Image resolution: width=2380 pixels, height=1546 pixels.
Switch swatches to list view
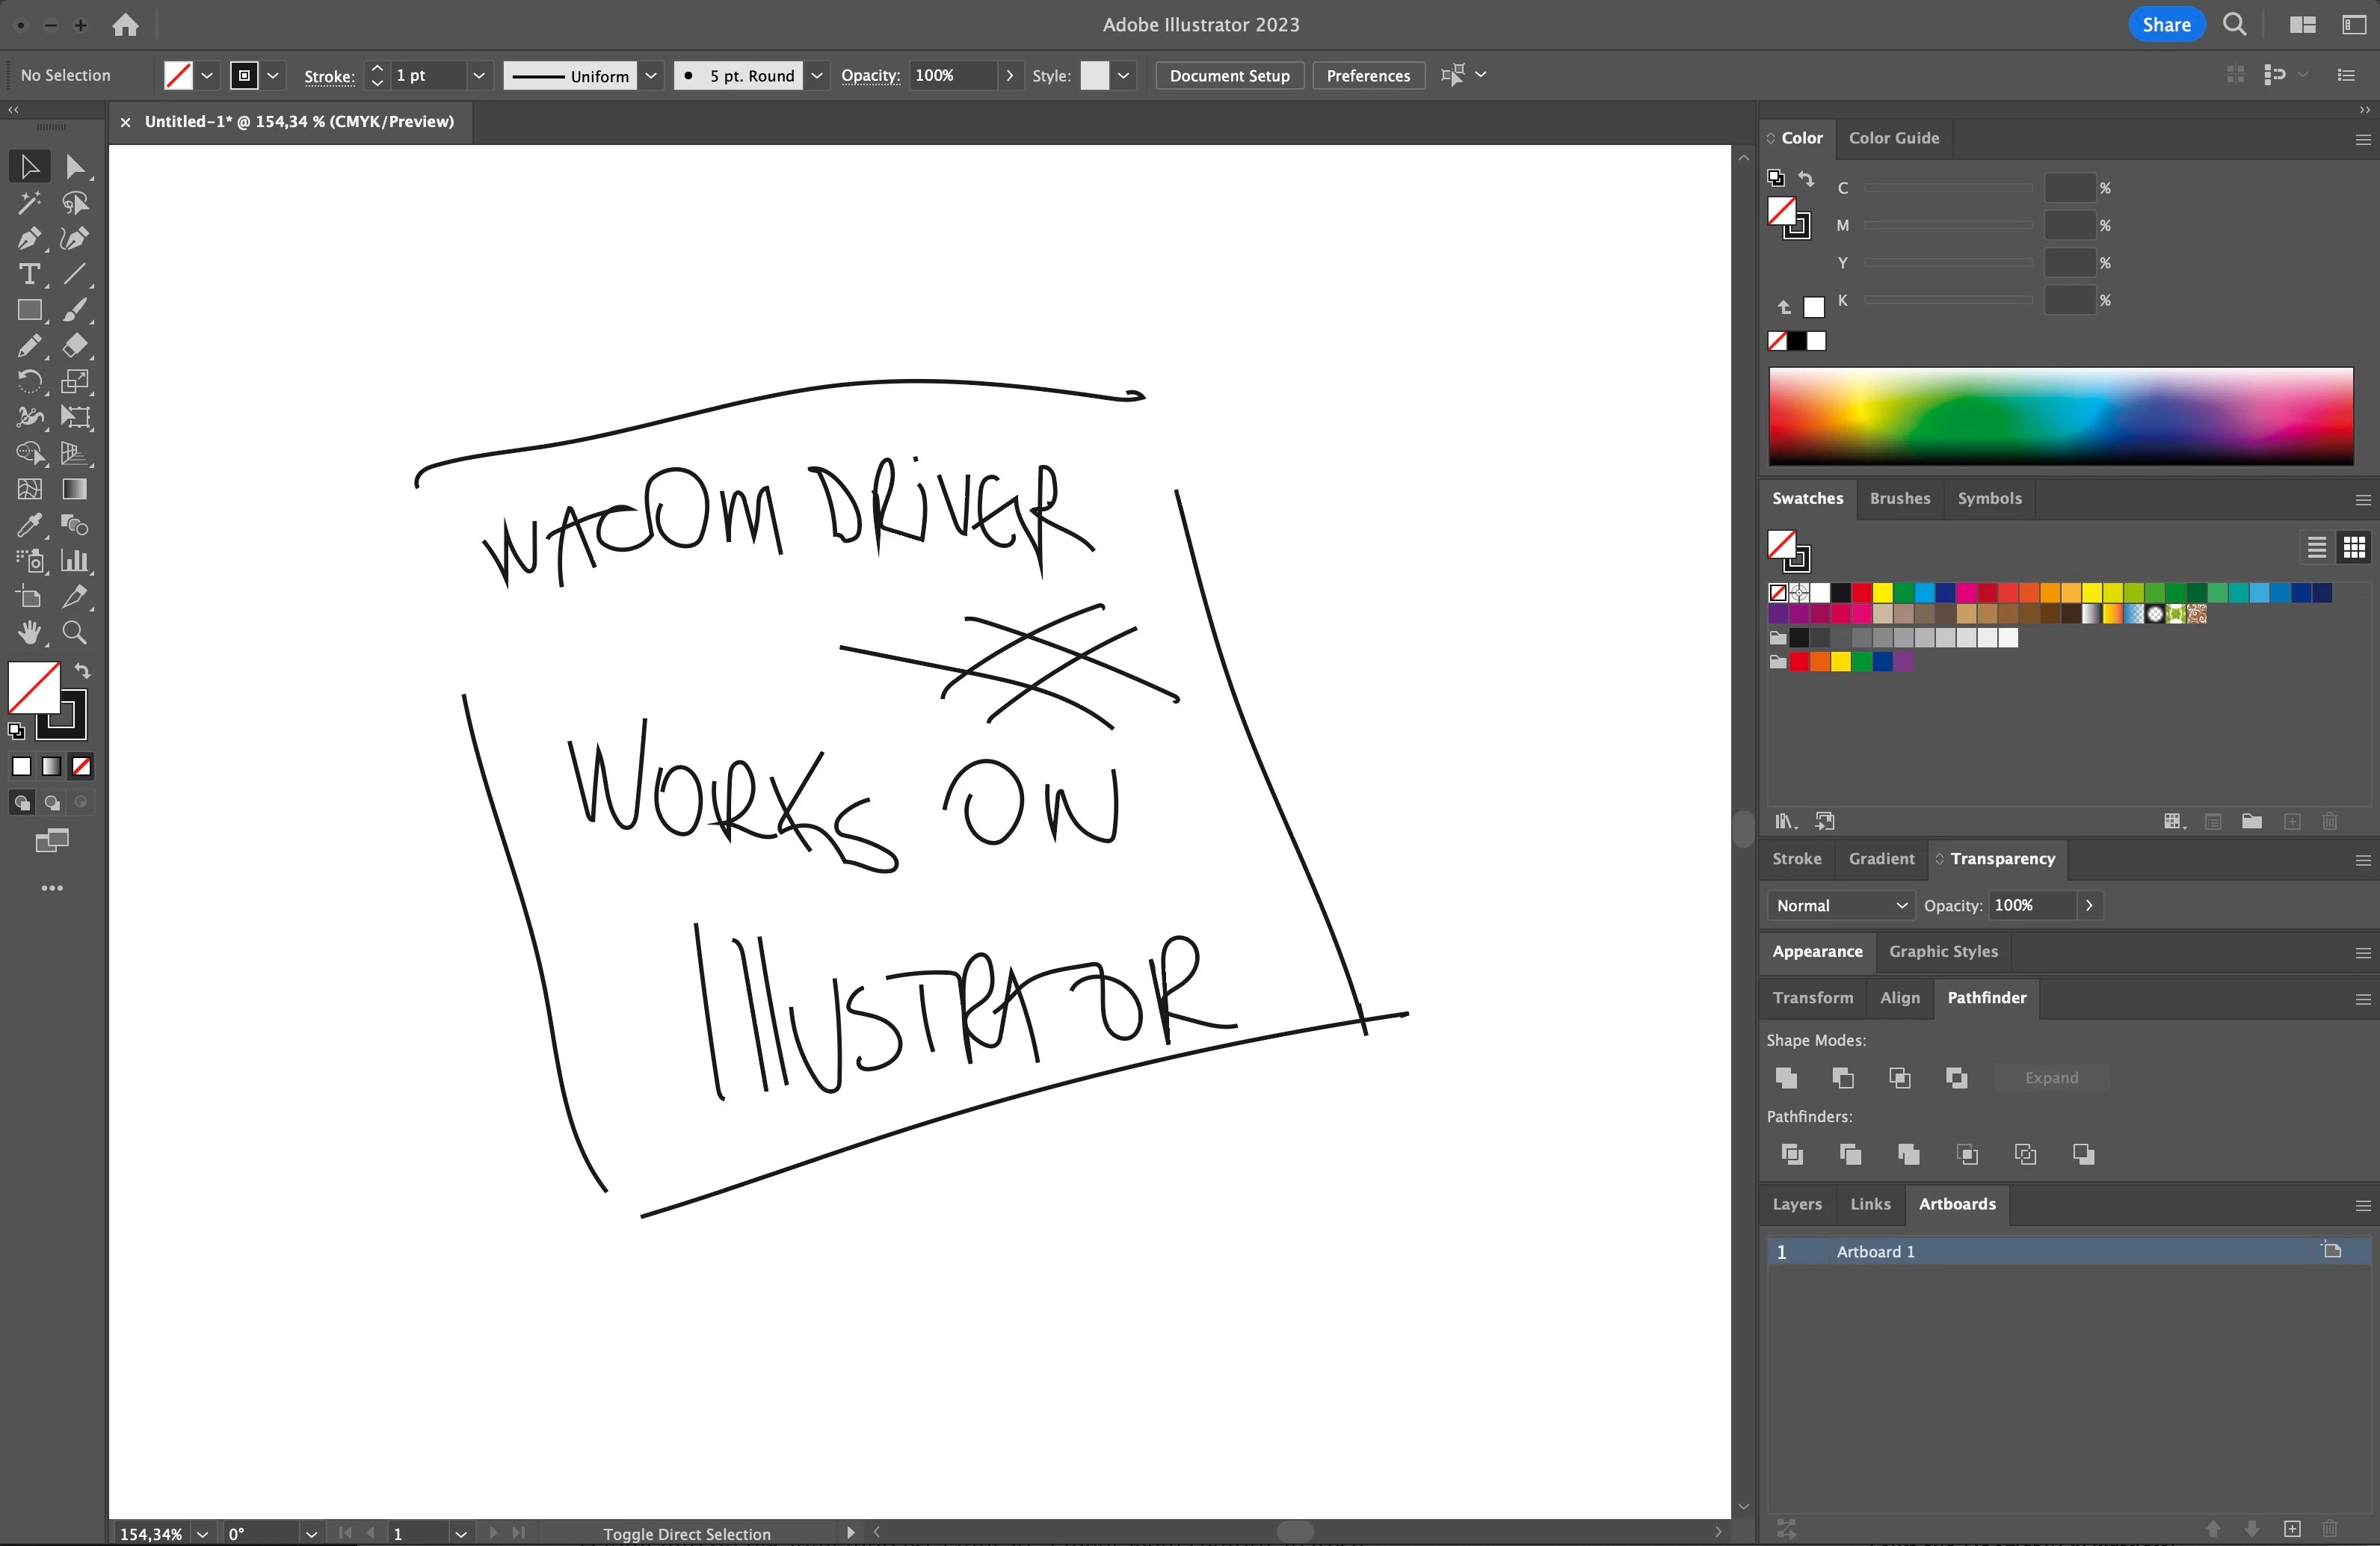(x=2316, y=547)
